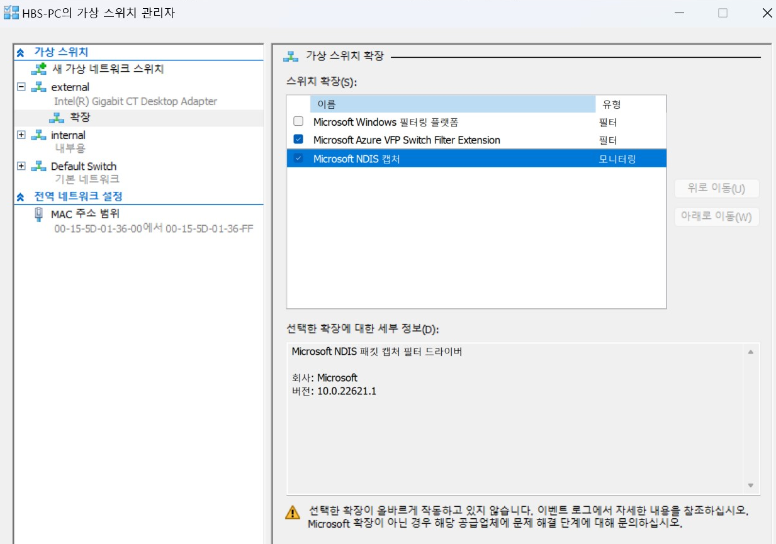
Task: Enable Microsoft Windows 필터링 플랫폼 checkbox
Action: [x=298, y=121]
